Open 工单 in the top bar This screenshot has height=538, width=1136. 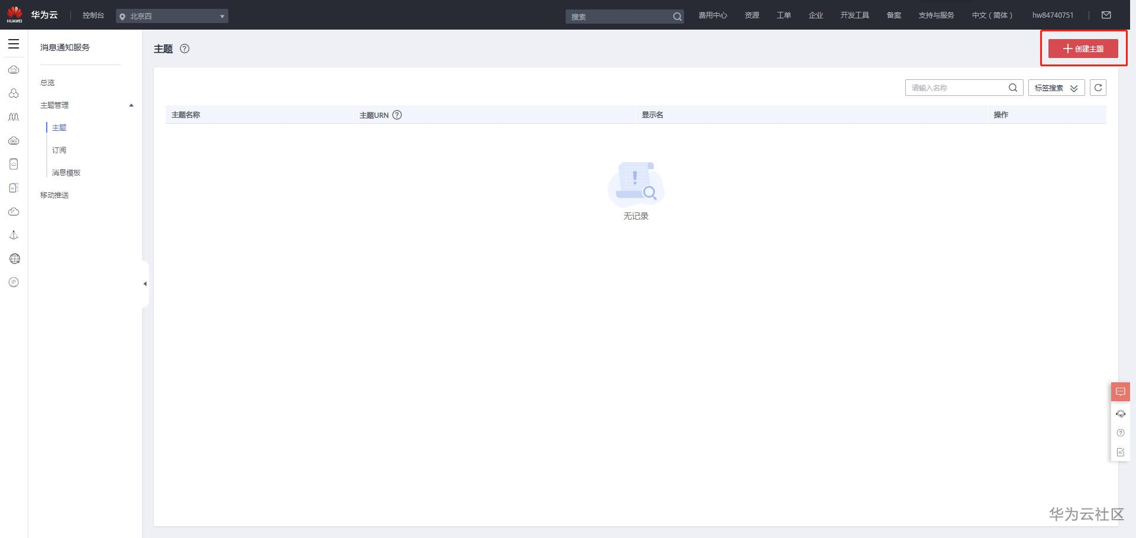click(x=784, y=15)
